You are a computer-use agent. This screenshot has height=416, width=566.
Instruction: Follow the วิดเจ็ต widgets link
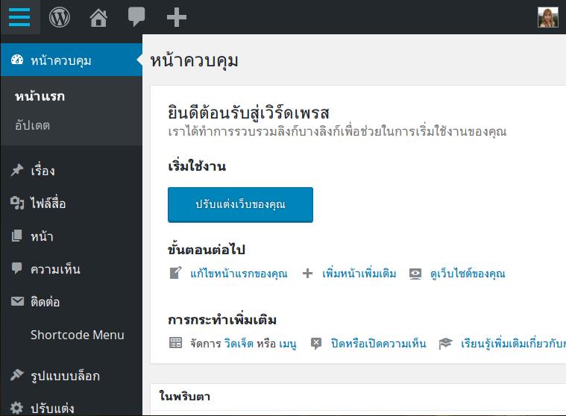pos(239,343)
